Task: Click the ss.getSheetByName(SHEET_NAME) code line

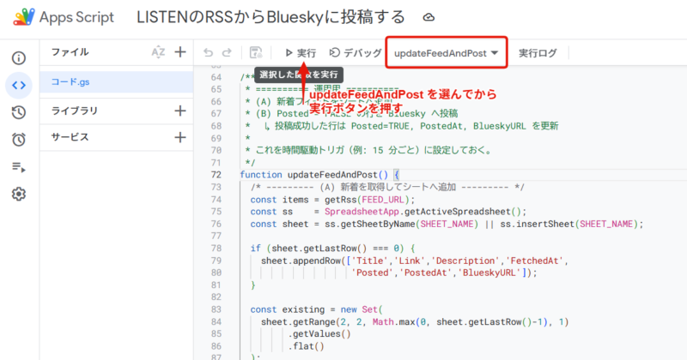Action: [x=447, y=224]
